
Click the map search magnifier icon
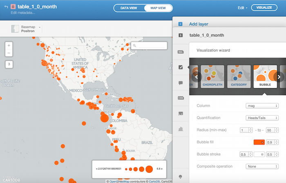pos(134,46)
